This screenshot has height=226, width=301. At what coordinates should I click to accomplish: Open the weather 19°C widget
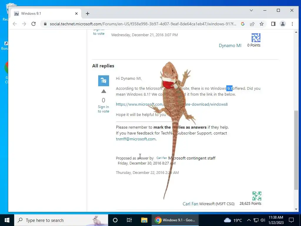click(233, 220)
